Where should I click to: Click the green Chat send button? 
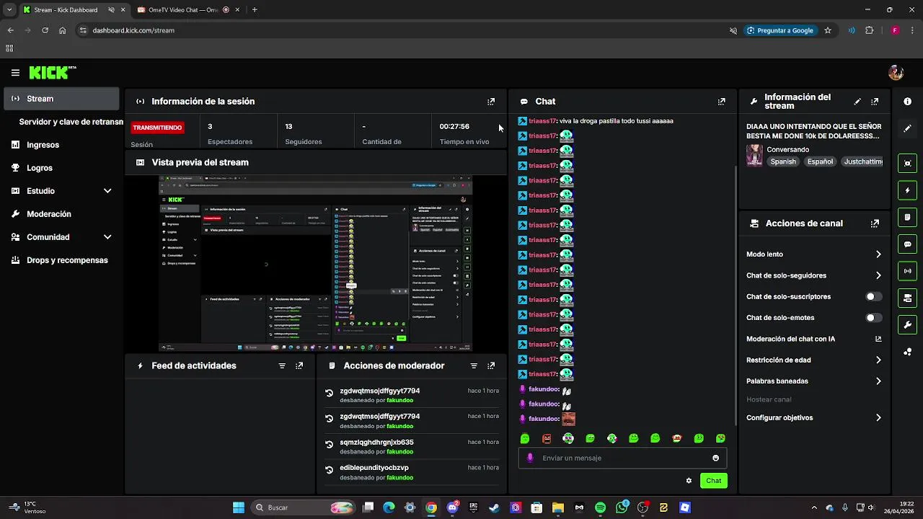tap(713, 481)
